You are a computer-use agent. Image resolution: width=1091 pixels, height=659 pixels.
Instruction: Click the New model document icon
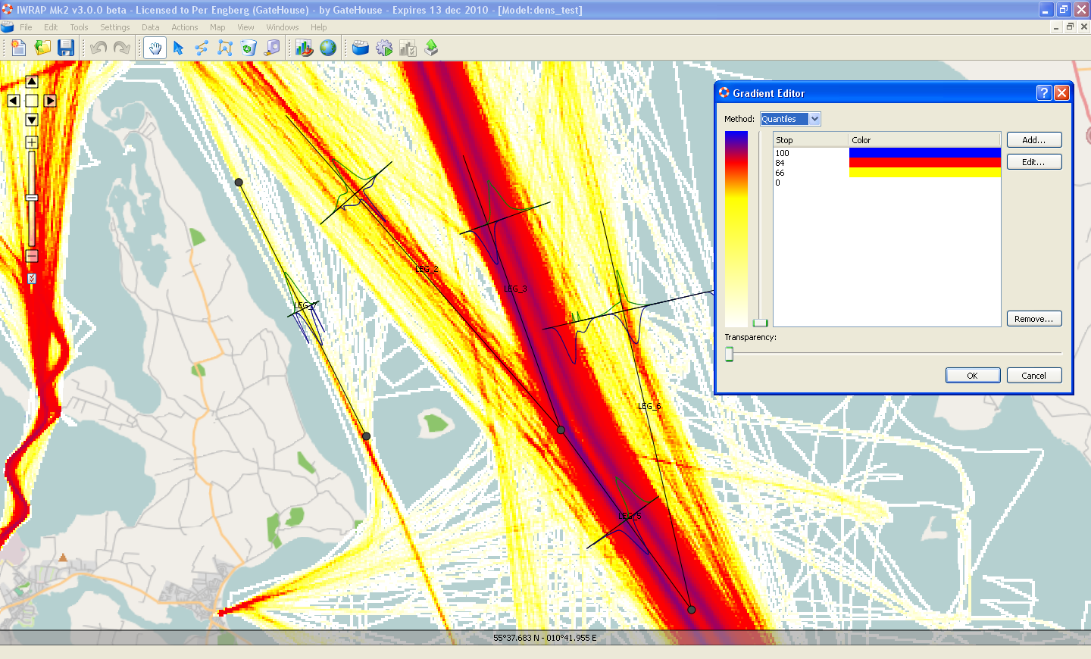click(18, 48)
